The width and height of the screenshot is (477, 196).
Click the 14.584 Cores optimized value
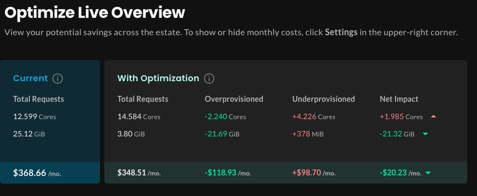139,116
